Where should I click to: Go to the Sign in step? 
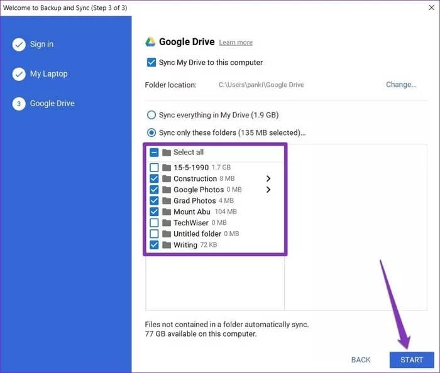click(41, 45)
